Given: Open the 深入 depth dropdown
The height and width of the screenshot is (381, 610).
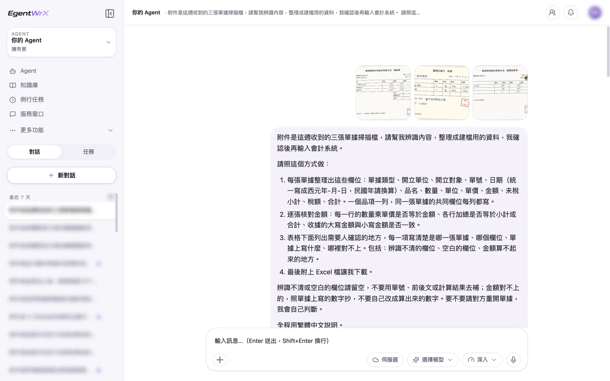Looking at the screenshot, I should tap(482, 360).
